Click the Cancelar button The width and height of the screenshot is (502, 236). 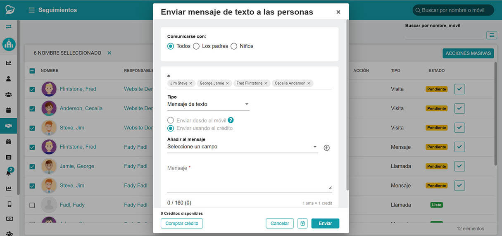pyautogui.click(x=280, y=224)
